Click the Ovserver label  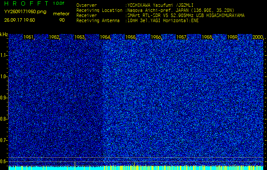click(87, 5)
